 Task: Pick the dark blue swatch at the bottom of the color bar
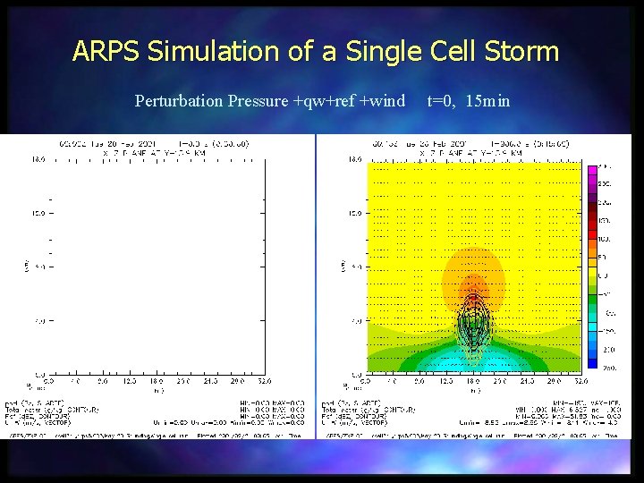click(592, 363)
